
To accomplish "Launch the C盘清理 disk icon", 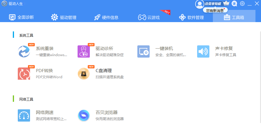I will click(84, 74).
